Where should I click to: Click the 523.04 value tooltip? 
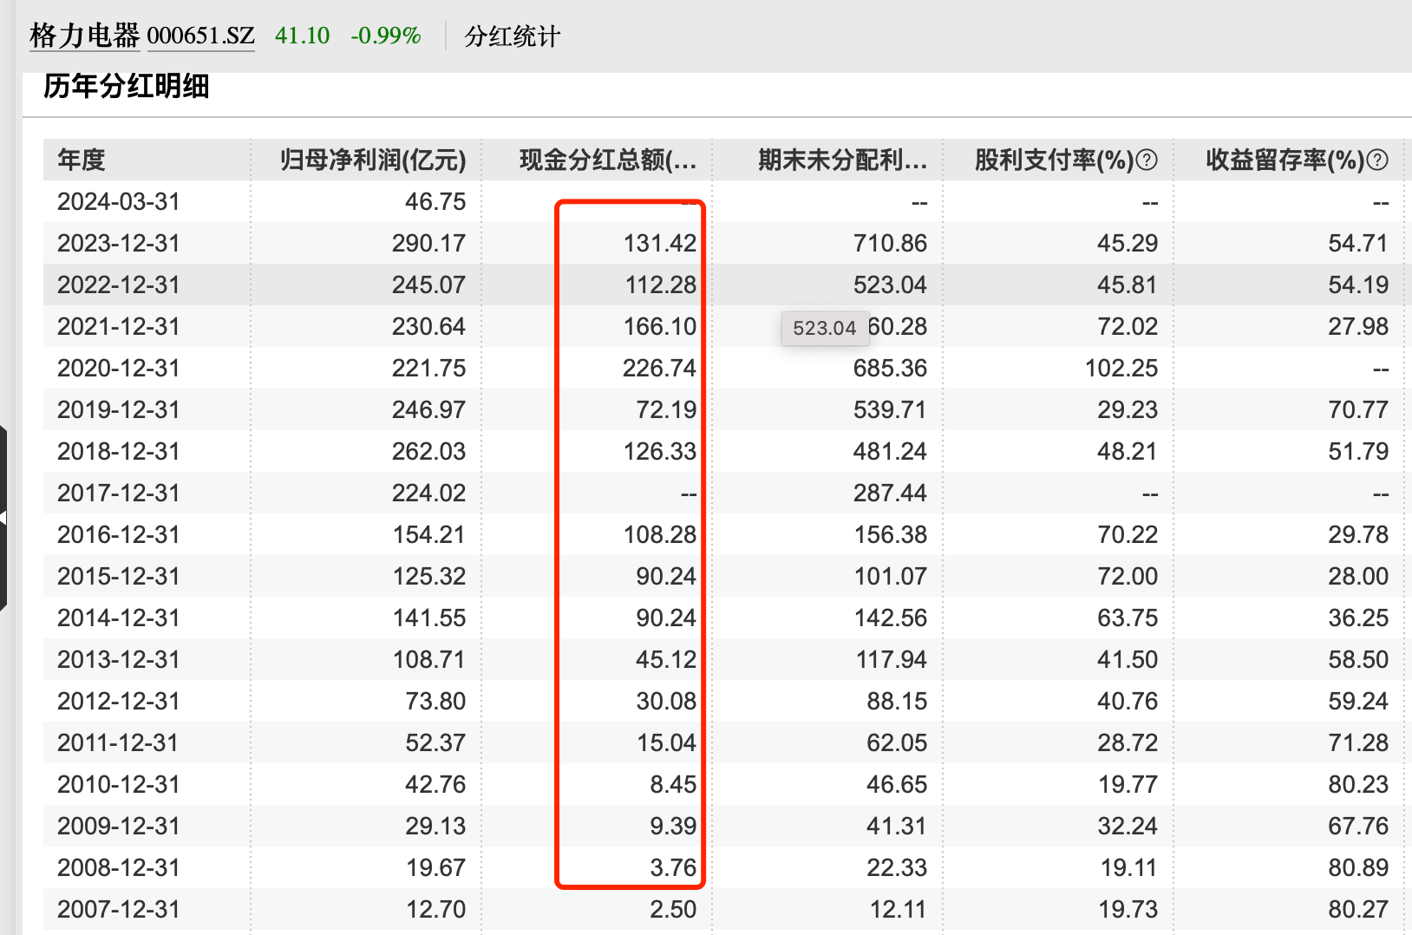pyautogui.click(x=825, y=328)
